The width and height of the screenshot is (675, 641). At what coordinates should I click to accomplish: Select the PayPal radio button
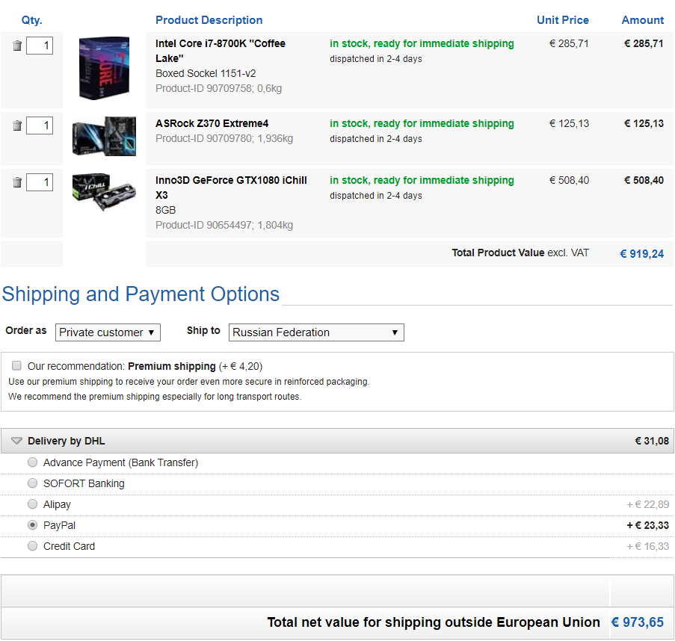pos(32,525)
